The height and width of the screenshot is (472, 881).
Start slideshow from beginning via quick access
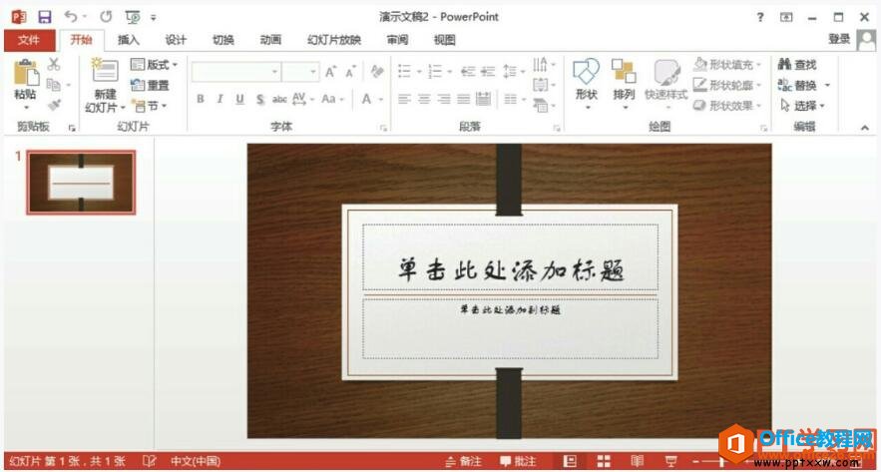point(133,17)
